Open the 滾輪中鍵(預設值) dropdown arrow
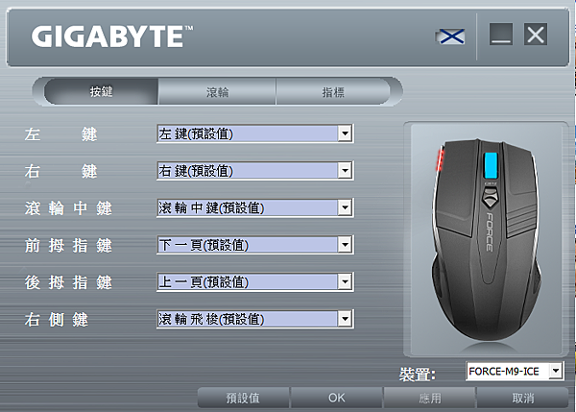 (345, 207)
